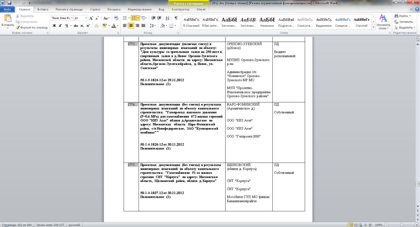Open the Шрифт dialog launcher

118,33
